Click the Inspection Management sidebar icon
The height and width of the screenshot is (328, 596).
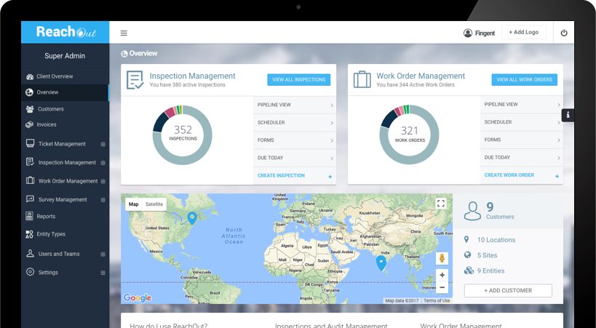click(30, 162)
